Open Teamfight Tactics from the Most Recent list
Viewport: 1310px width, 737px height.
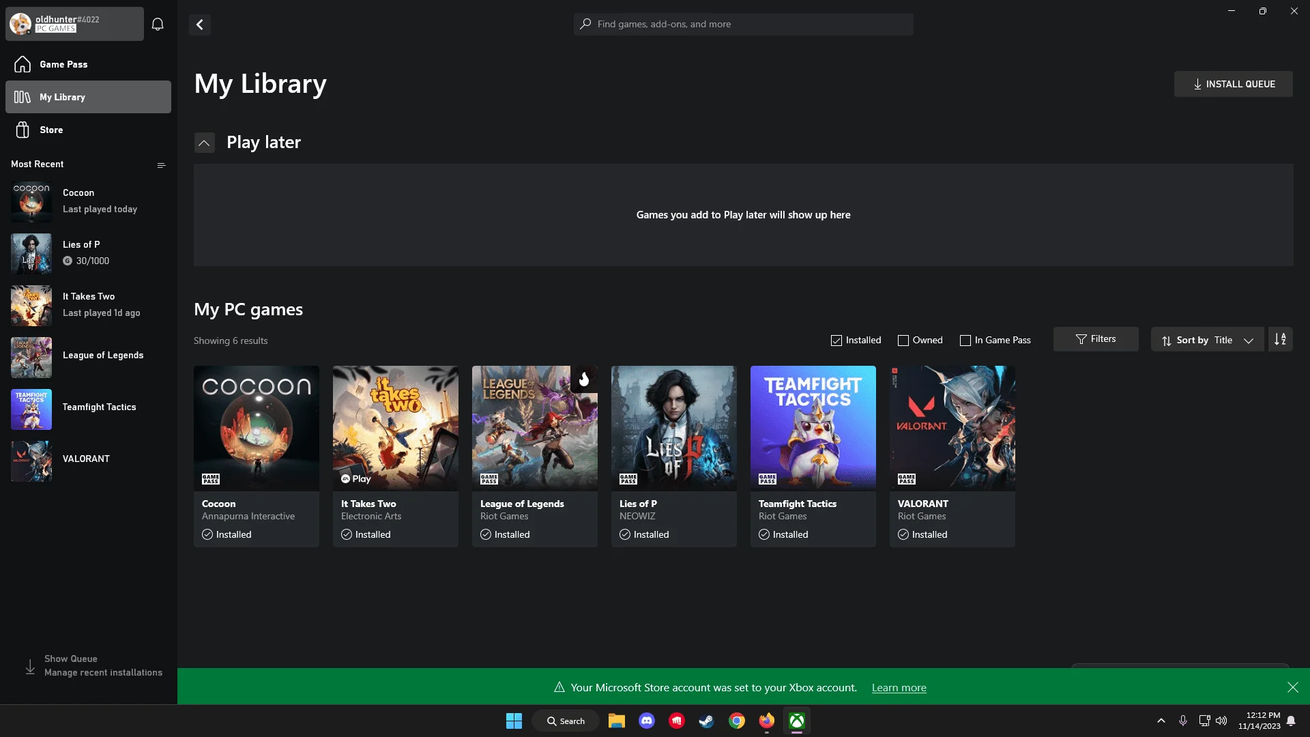88,409
